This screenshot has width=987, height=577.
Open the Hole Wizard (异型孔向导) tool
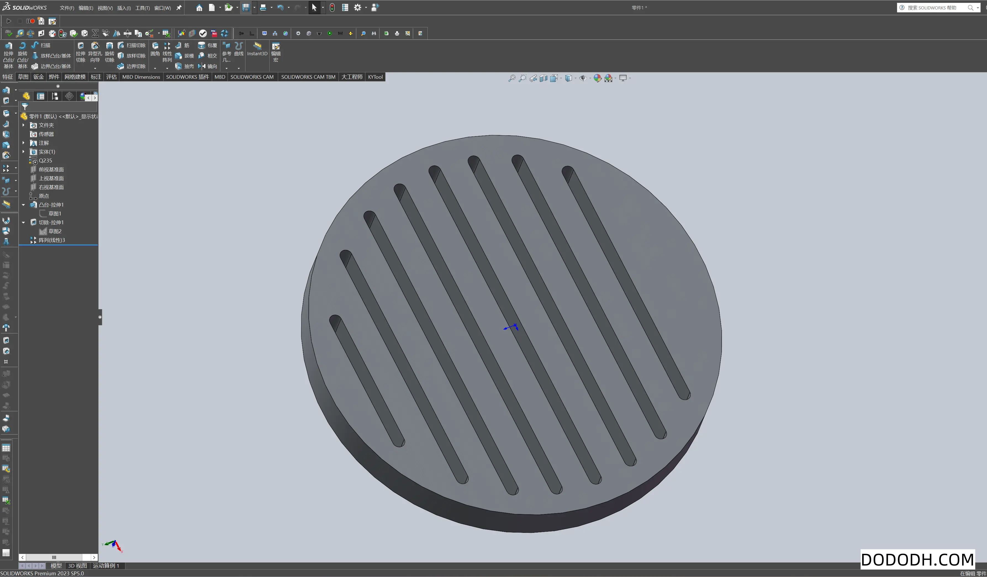[95, 52]
